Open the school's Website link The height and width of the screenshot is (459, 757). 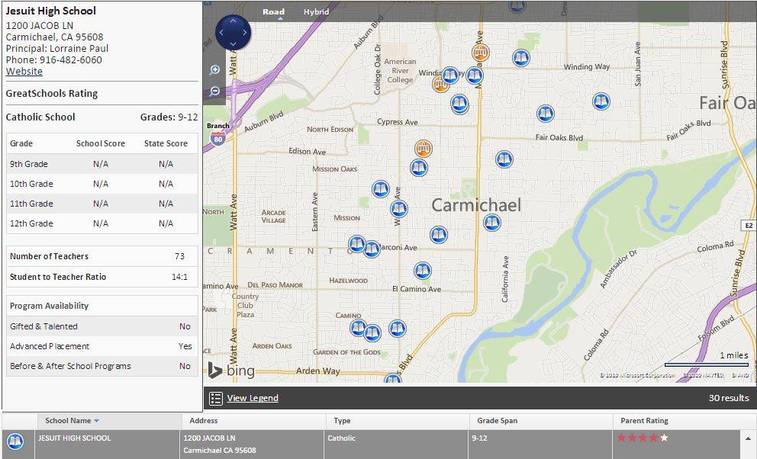(24, 71)
